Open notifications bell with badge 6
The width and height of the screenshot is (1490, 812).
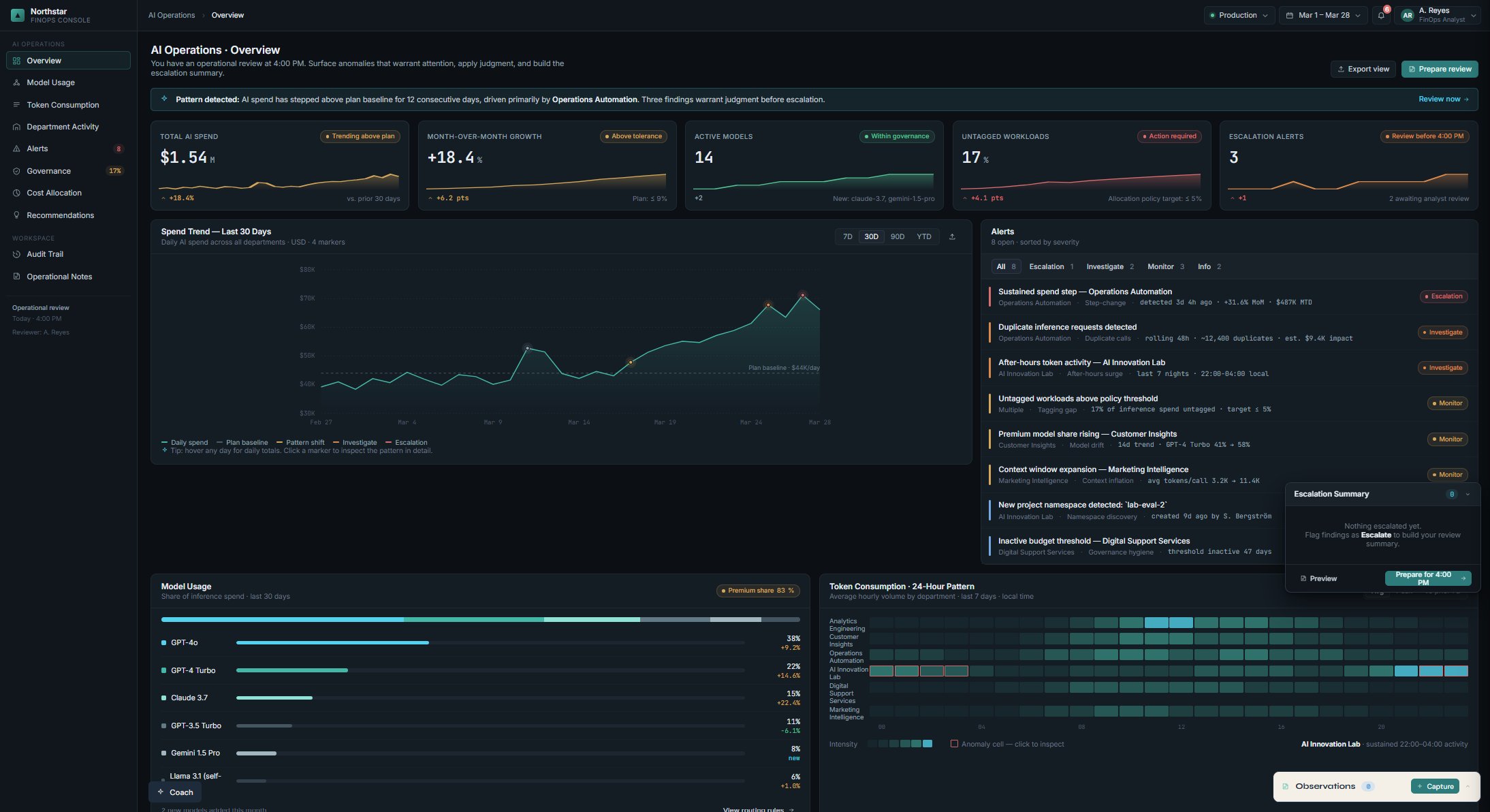1381,15
